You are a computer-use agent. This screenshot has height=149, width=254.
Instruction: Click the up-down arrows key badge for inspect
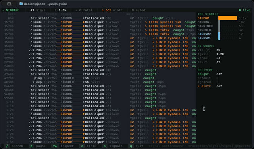(55, 146)
